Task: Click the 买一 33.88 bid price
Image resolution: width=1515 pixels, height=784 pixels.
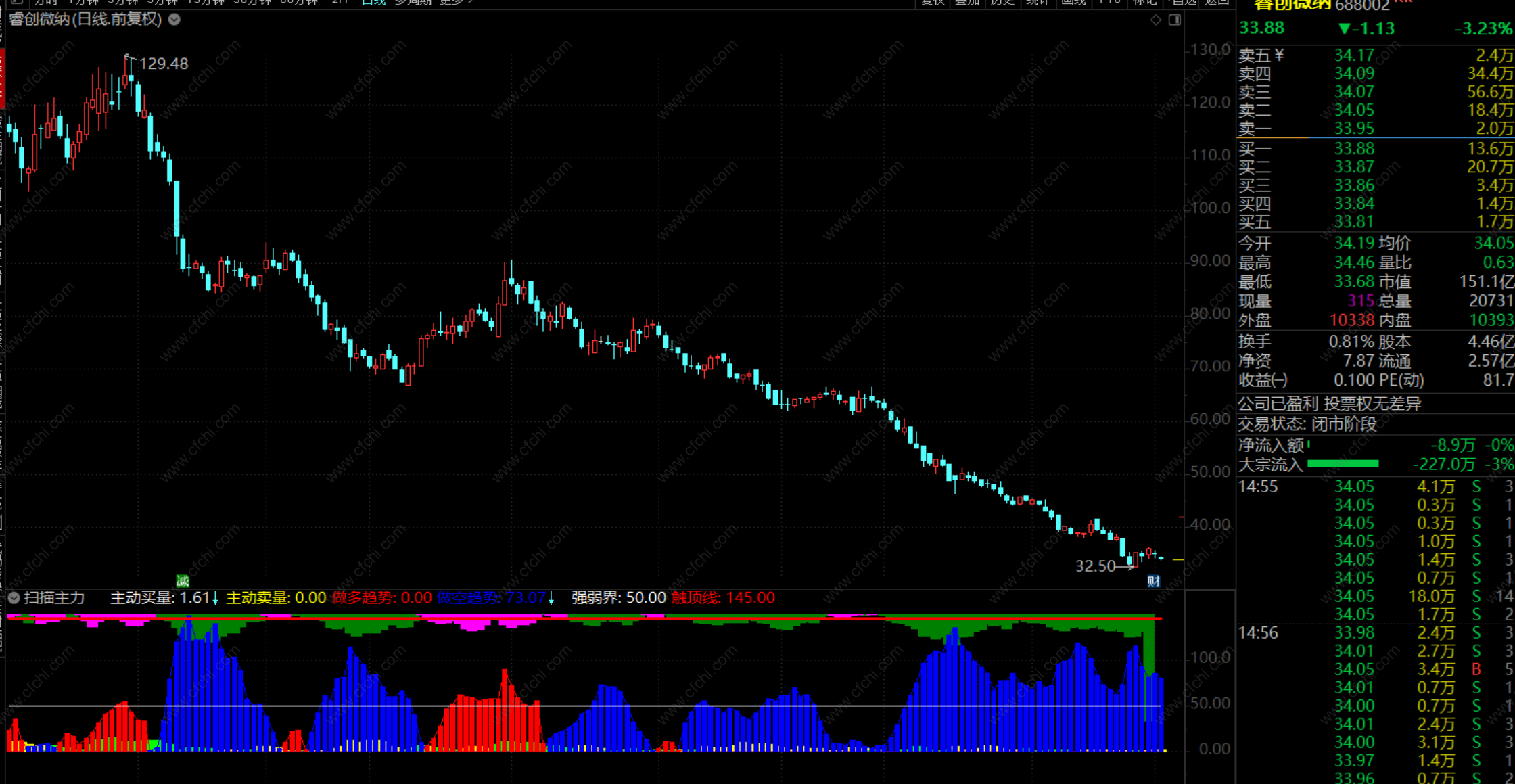Action: click(x=1353, y=149)
